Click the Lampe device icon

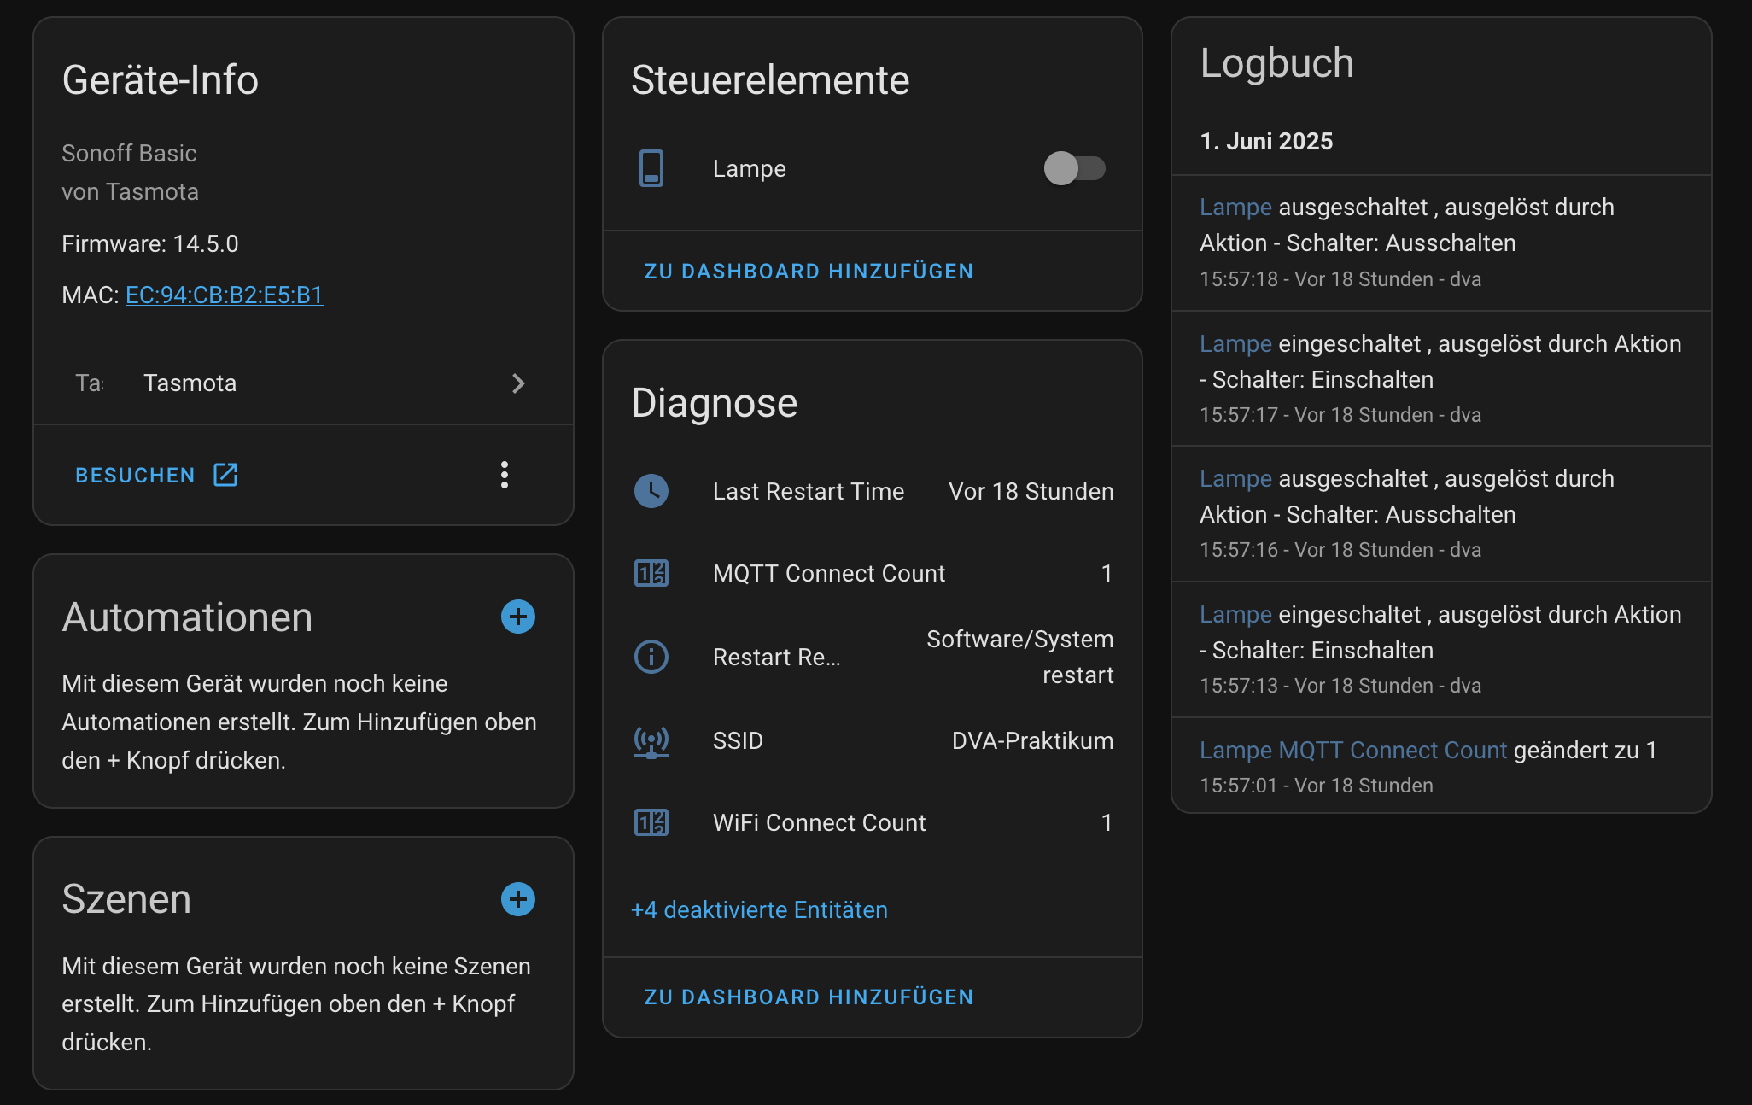pos(651,168)
